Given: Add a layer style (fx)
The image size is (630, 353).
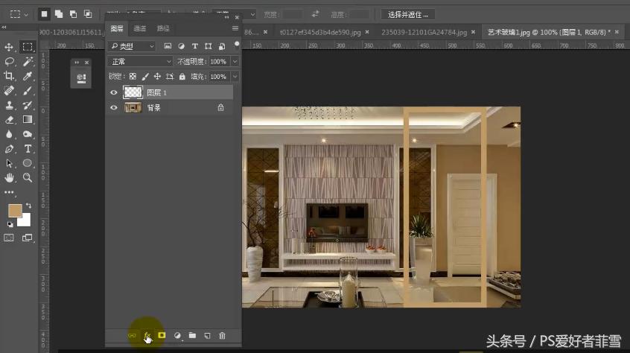Looking at the screenshot, I should coord(147,335).
